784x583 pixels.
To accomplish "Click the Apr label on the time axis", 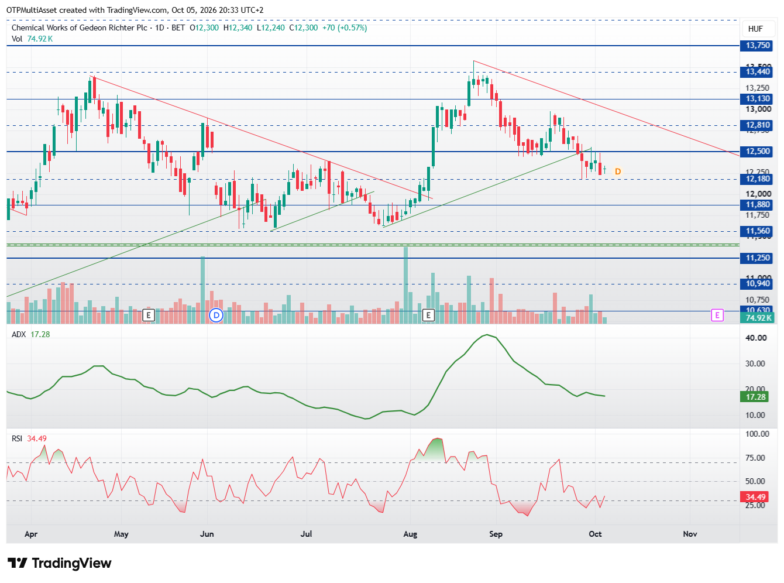I will coord(31,534).
